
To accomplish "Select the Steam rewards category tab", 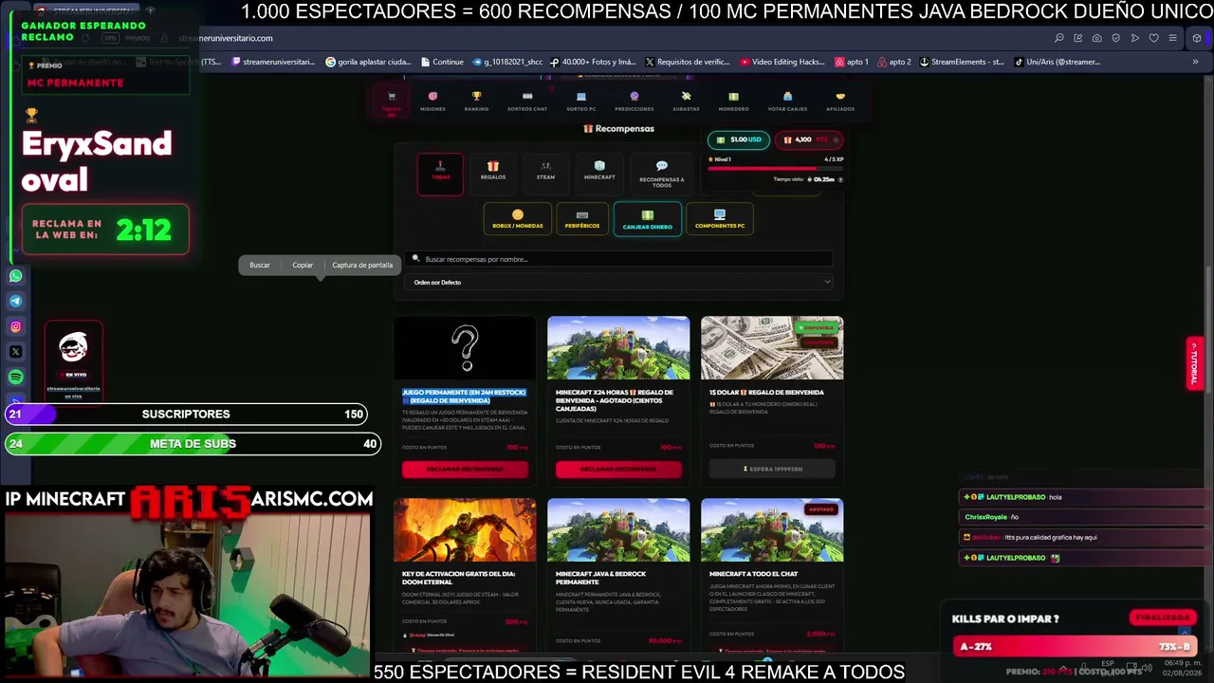I will pyautogui.click(x=545, y=174).
